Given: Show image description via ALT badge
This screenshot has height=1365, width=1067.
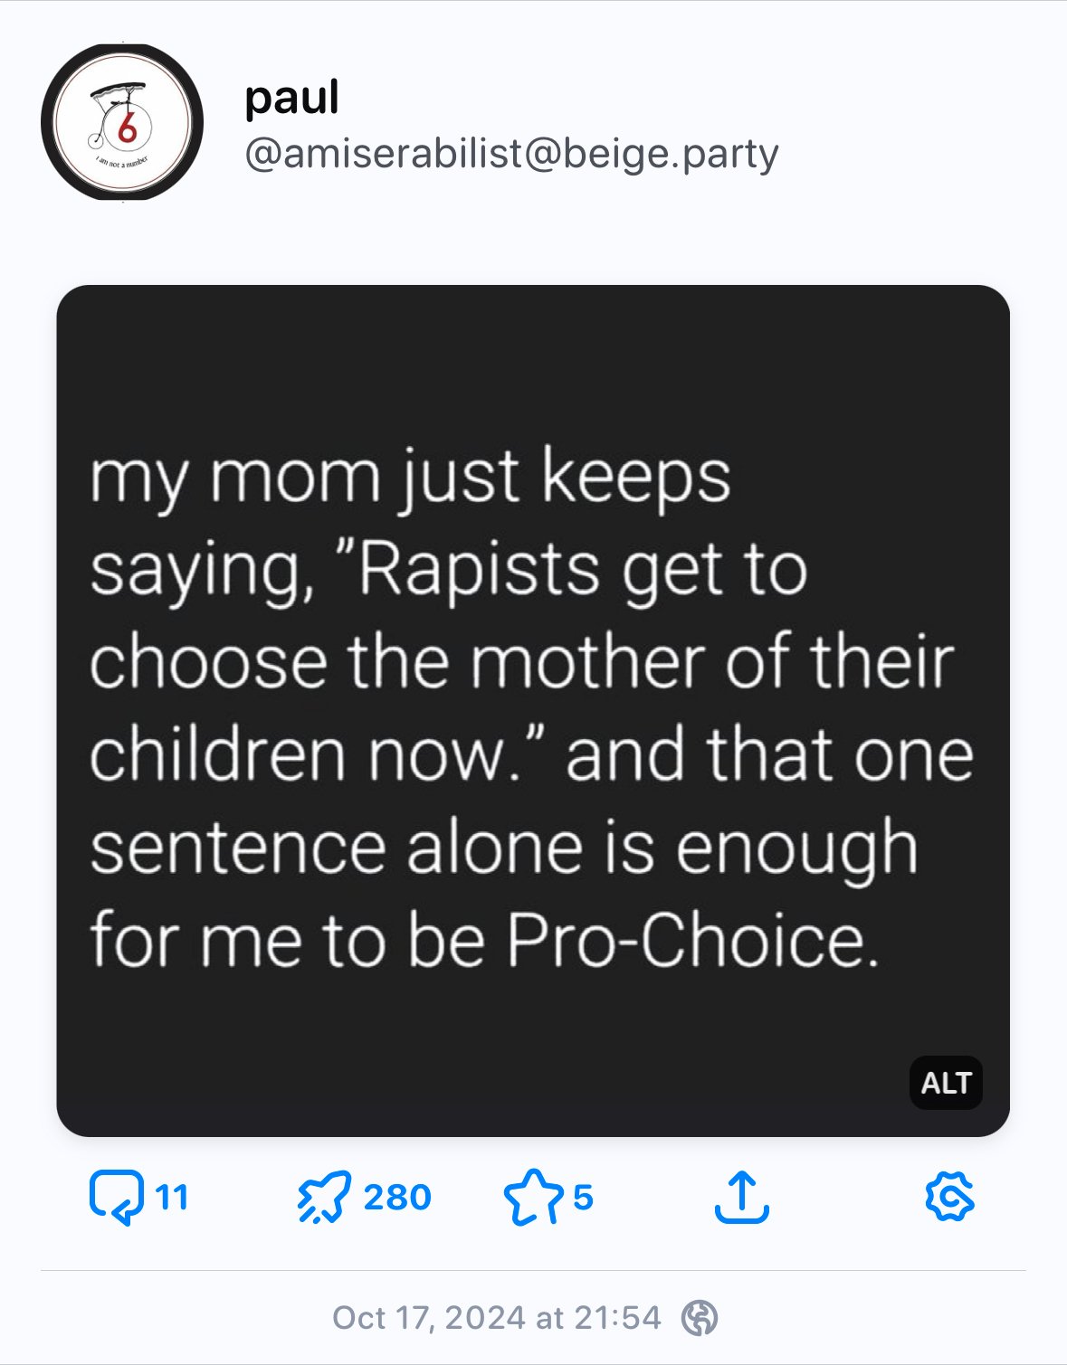Looking at the screenshot, I should pos(946,1082).
